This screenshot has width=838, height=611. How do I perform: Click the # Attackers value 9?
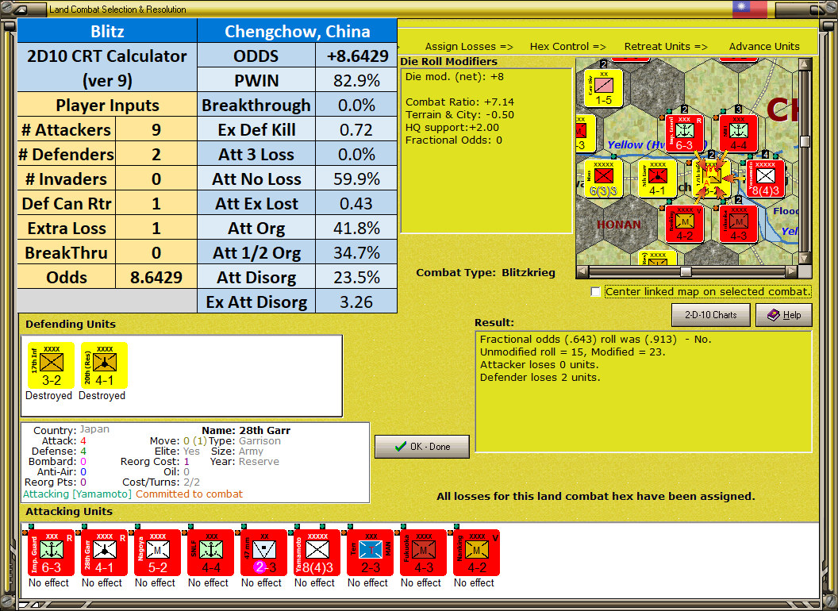click(156, 130)
